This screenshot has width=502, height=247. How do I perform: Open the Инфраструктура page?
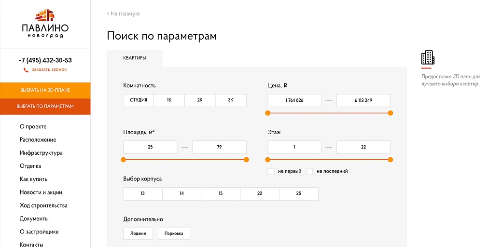[41, 153]
